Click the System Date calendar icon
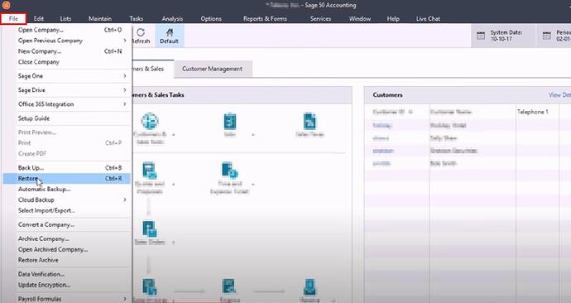 click(481, 36)
